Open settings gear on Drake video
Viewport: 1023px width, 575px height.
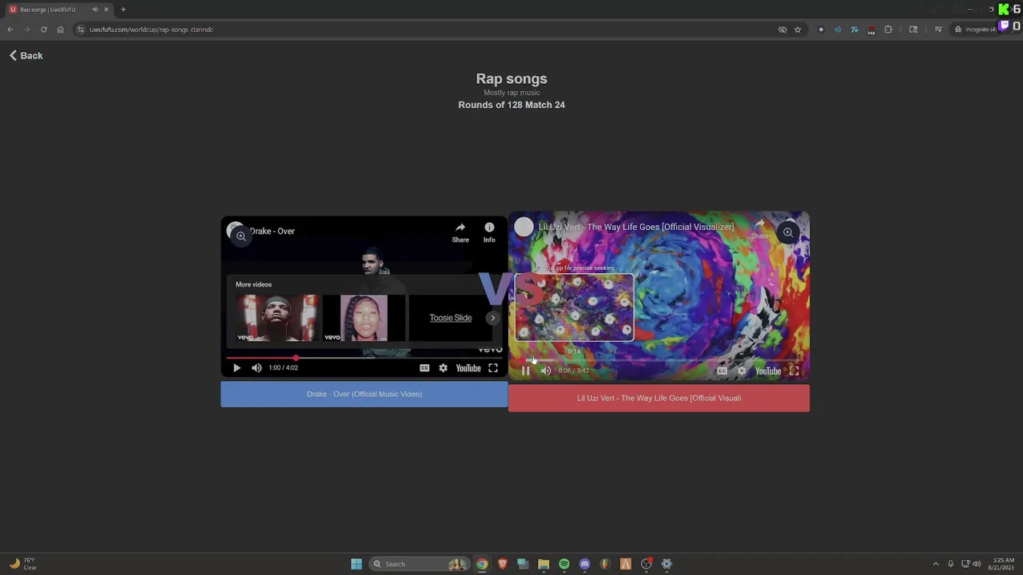[x=443, y=368]
